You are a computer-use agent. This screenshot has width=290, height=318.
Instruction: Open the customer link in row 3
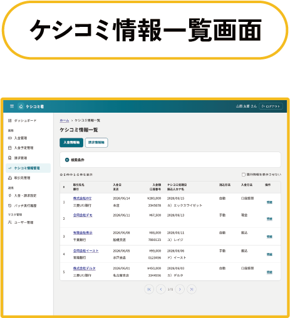(x=83, y=233)
